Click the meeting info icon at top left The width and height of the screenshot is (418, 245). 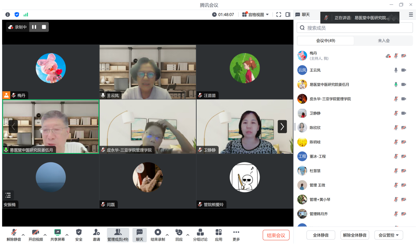pos(8,14)
